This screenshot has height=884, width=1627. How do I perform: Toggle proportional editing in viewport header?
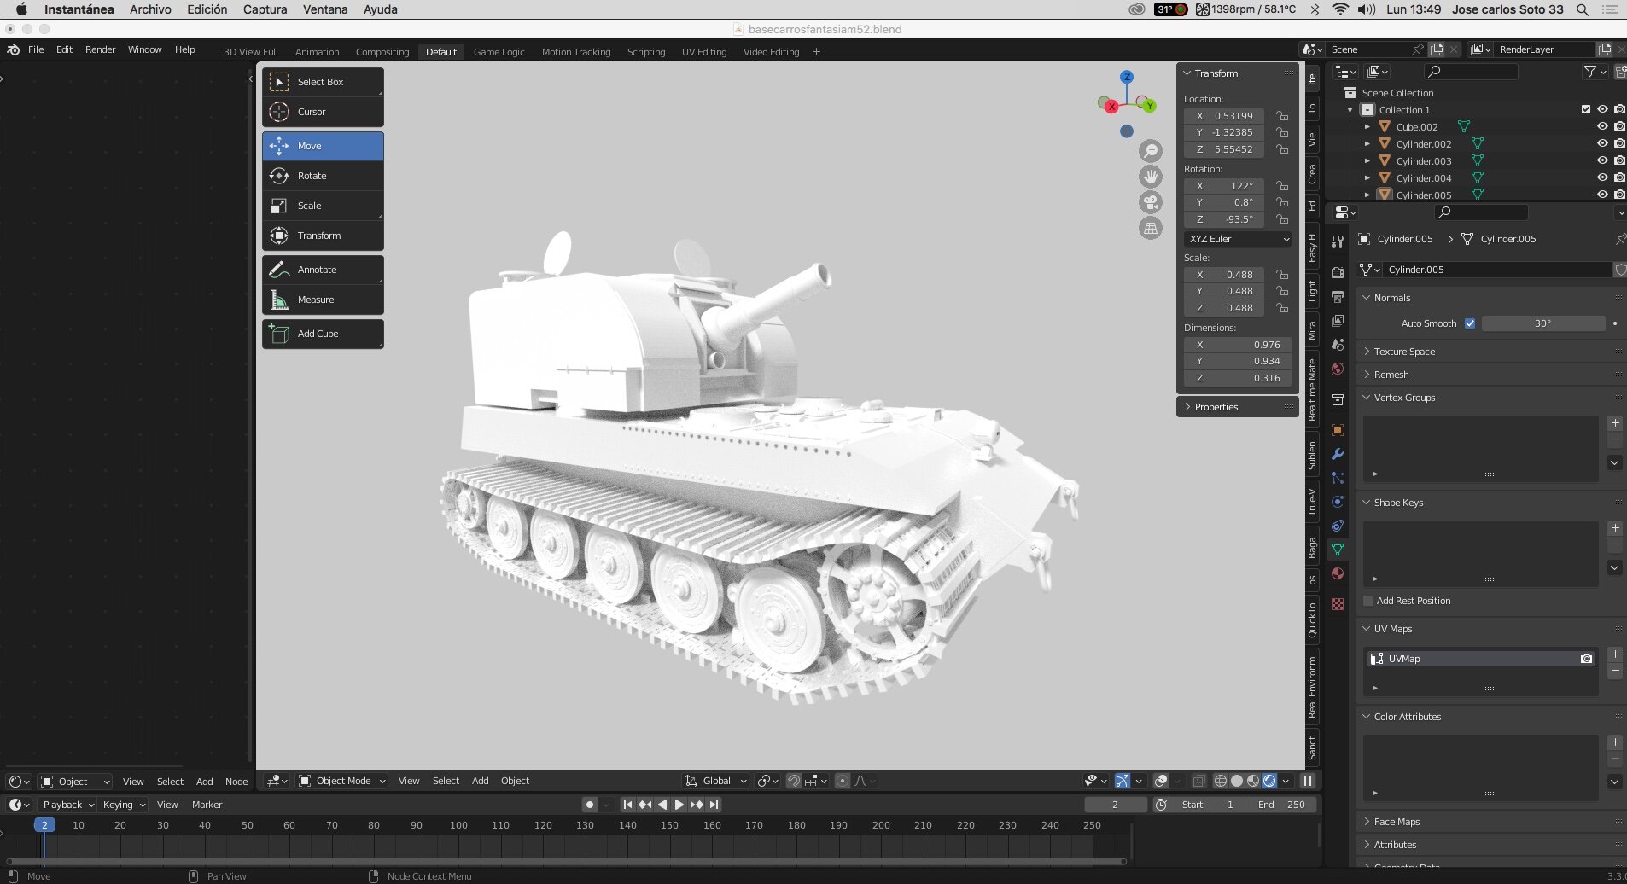(x=843, y=781)
